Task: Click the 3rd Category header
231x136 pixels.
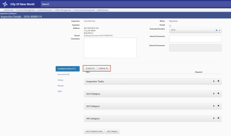Action: (153, 106)
